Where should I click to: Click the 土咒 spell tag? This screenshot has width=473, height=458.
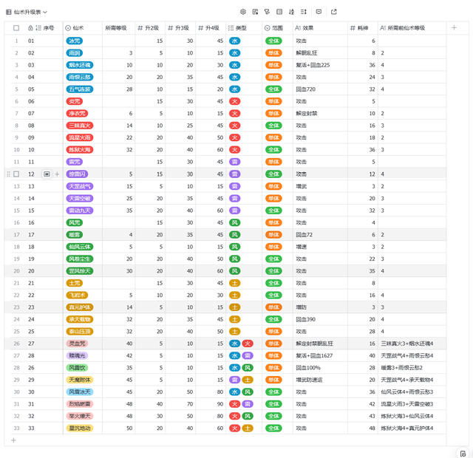tap(75, 283)
